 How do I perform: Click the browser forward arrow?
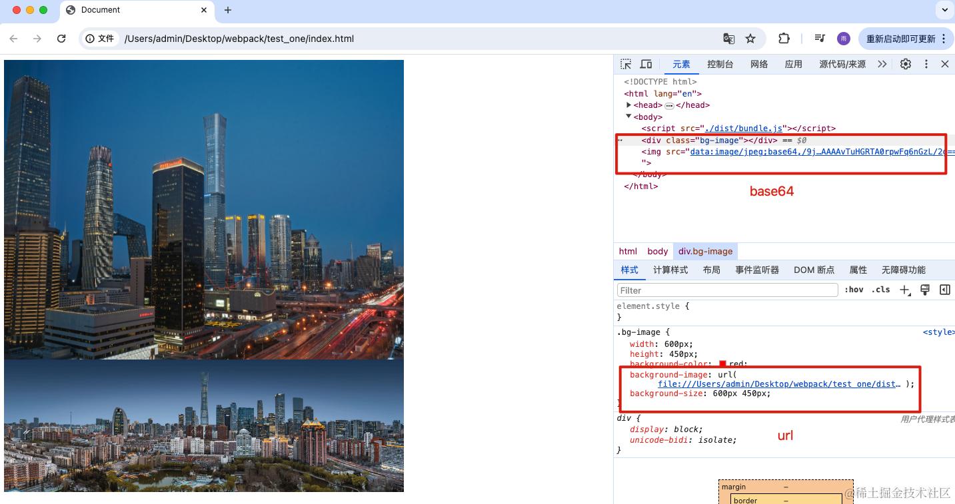[x=37, y=39]
